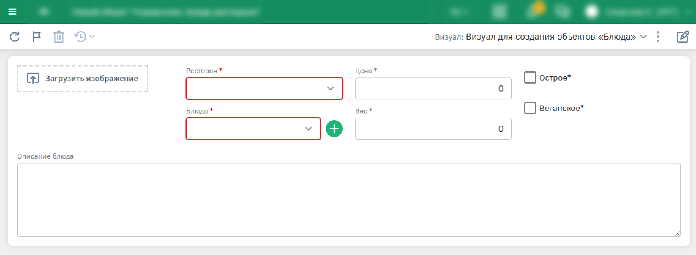
Task: Open the history clock dropdown
Action: coord(84,37)
